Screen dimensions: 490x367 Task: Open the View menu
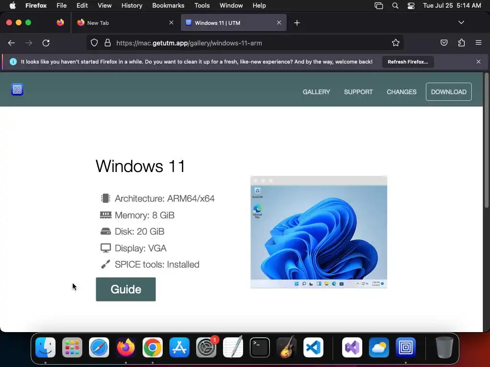[x=105, y=6]
